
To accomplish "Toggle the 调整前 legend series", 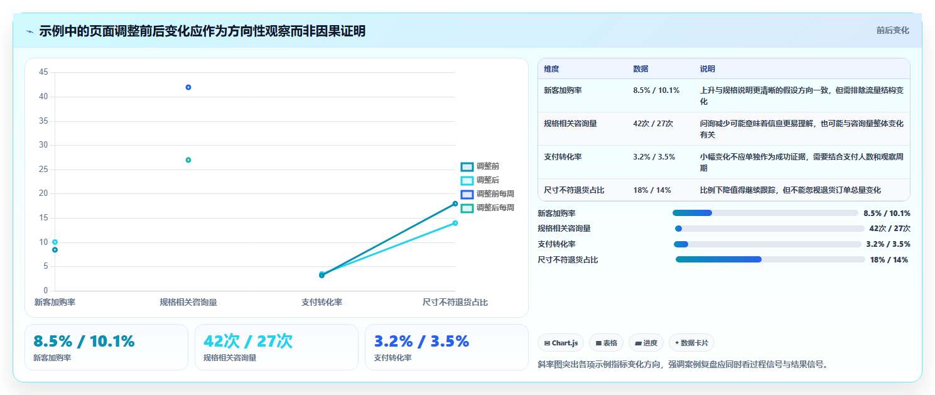I will [480, 166].
